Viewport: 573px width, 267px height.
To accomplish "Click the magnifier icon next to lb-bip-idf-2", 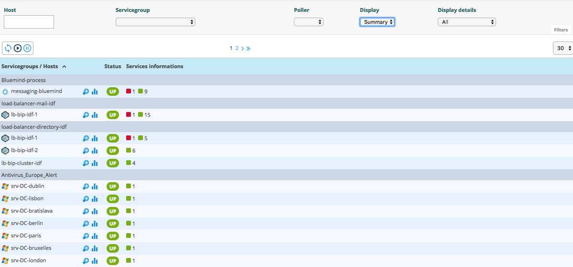I will click(x=86, y=151).
